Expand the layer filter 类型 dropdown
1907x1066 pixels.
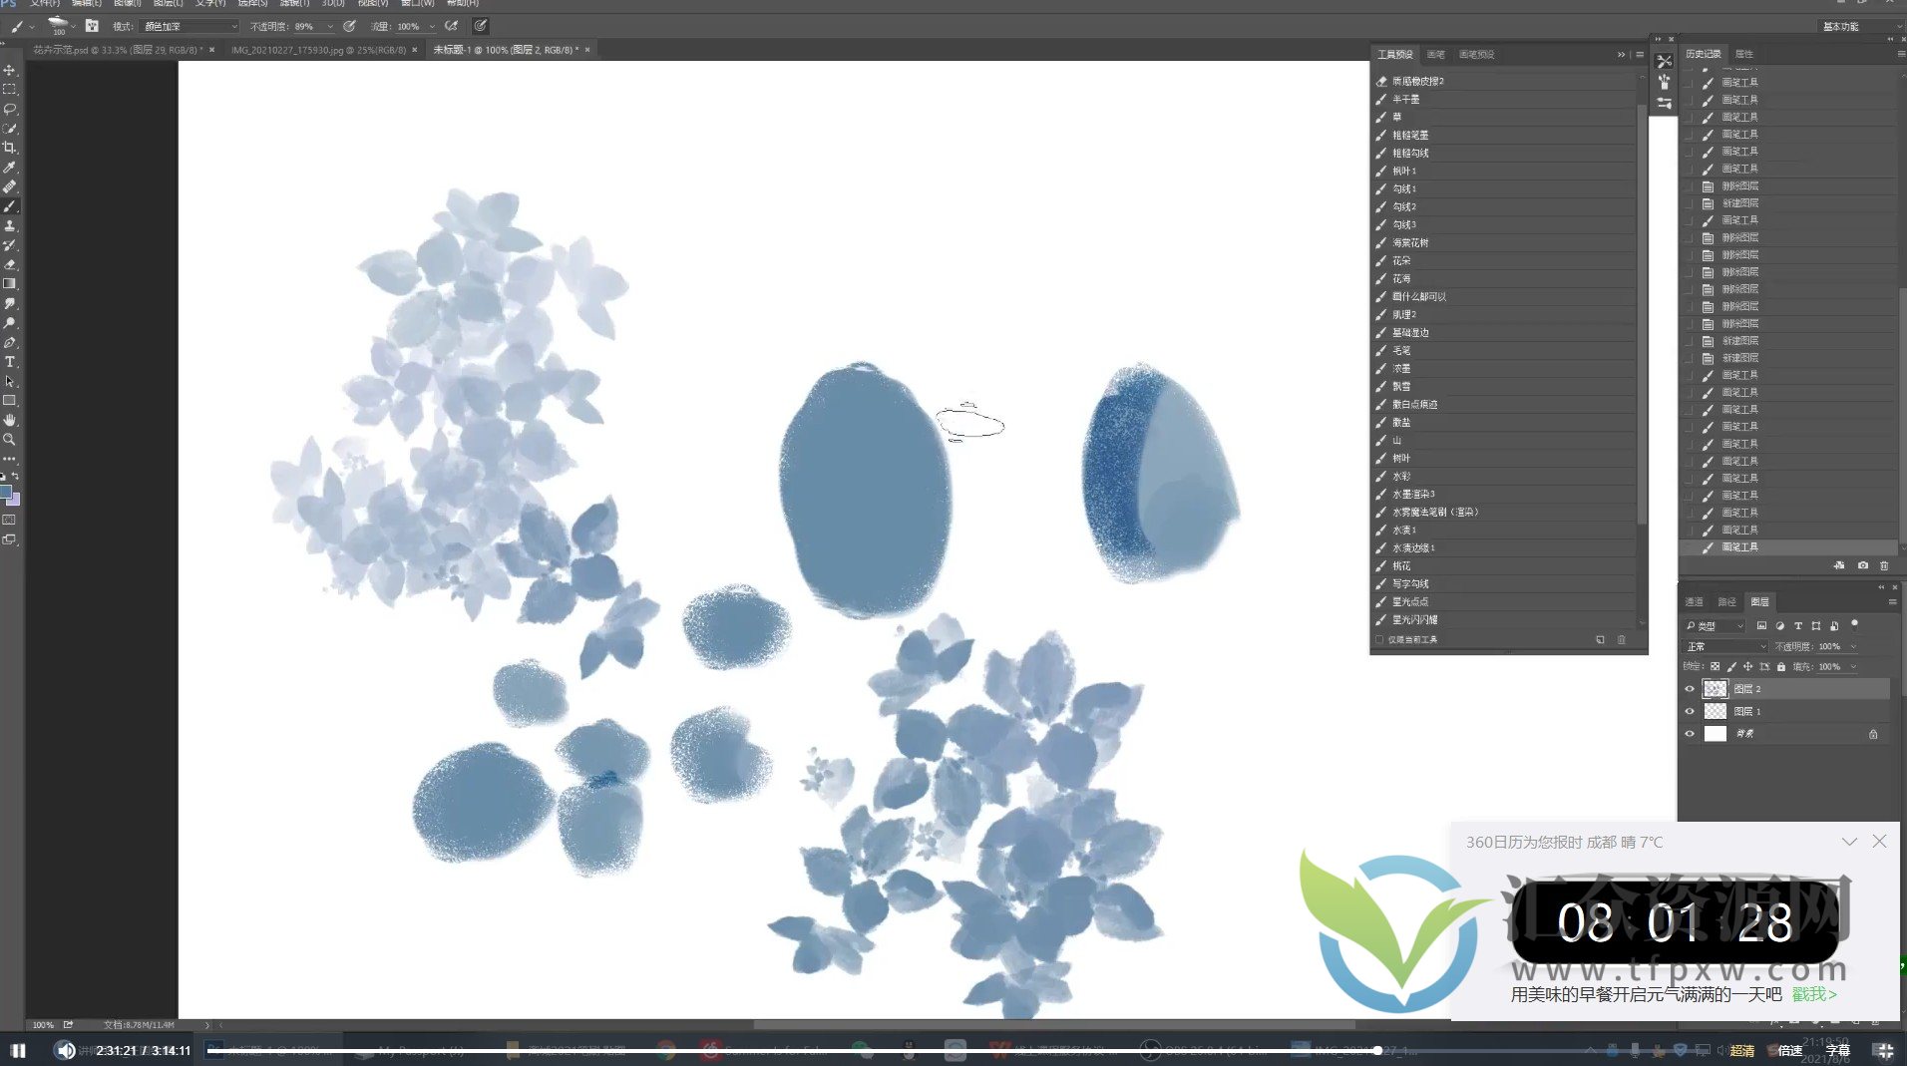click(1715, 626)
